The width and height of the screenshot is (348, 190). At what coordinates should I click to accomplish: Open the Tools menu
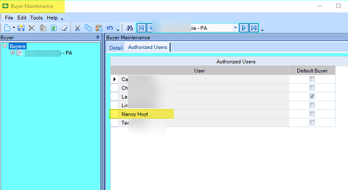(36, 18)
